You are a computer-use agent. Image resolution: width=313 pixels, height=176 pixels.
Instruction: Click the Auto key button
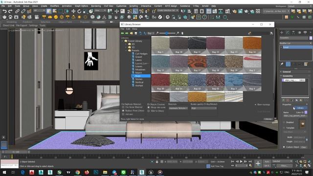(267, 161)
